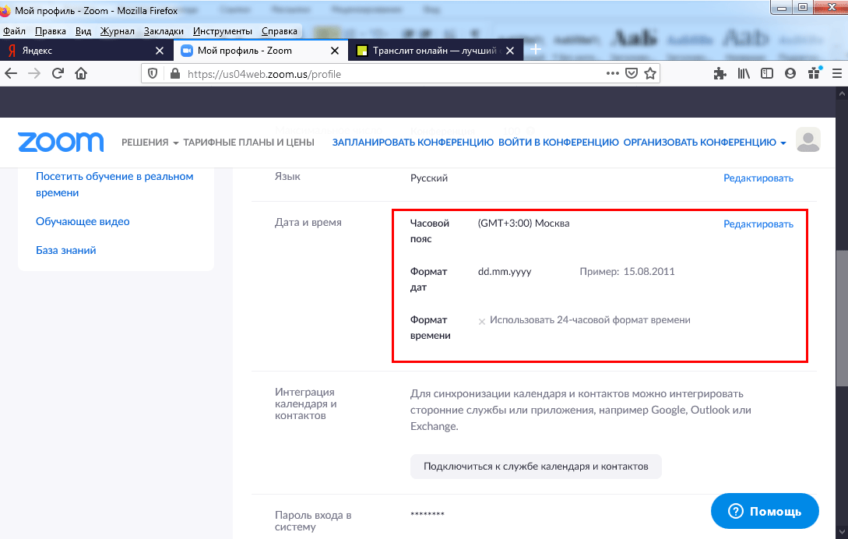Open the Firefox Extensions puzzle icon
The width and height of the screenshot is (848, 539).
tap(720, 72)
